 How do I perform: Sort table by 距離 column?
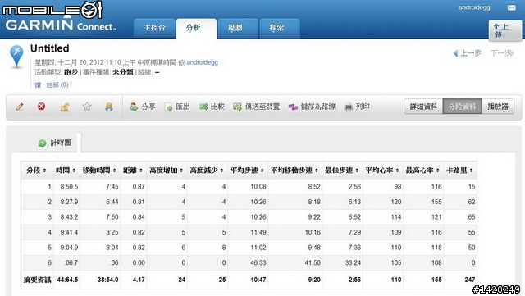[133, 170]
